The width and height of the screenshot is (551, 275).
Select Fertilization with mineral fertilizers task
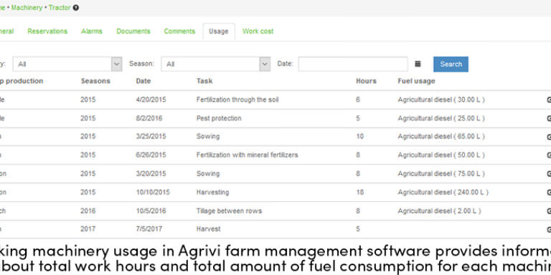tap(247, 155)
